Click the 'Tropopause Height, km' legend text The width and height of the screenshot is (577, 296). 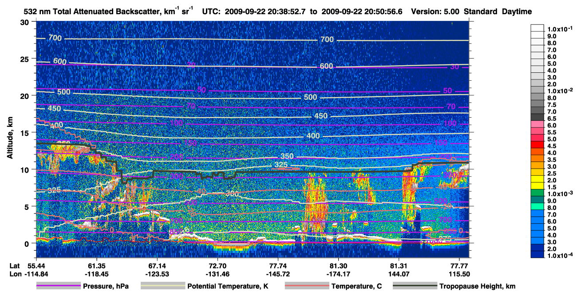[x=477, y=286]
